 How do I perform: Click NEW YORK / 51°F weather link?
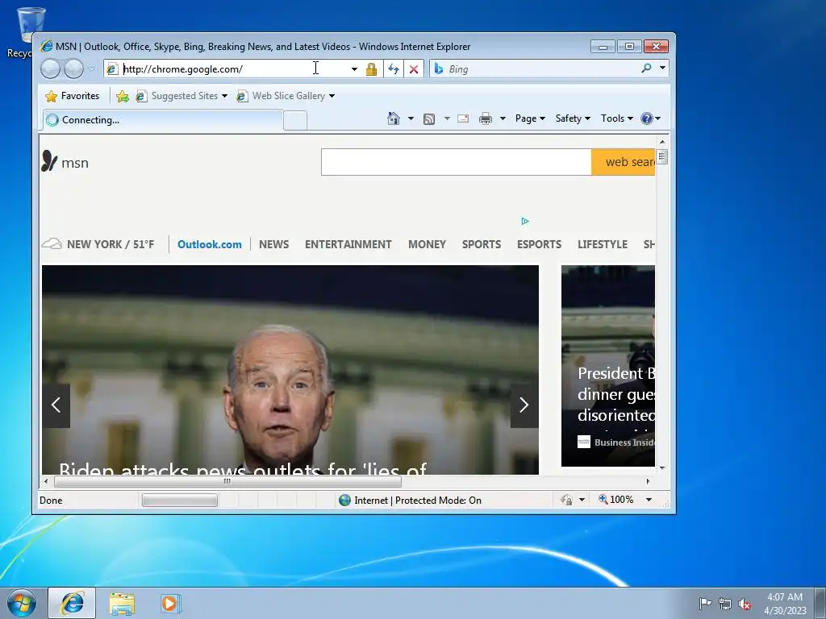(x=98, y=244)
